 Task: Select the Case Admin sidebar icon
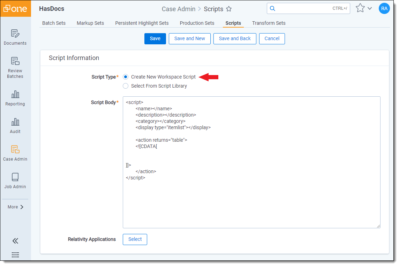[x=15, y=149]
